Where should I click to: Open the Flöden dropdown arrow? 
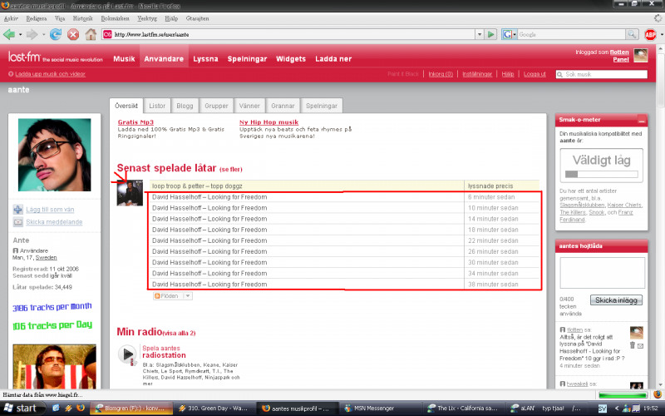point(187,295)
